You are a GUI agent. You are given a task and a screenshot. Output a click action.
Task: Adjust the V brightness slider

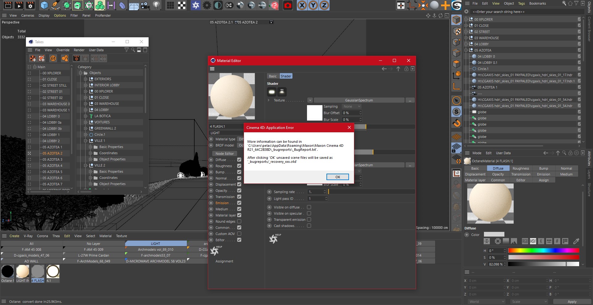(544, 264)
